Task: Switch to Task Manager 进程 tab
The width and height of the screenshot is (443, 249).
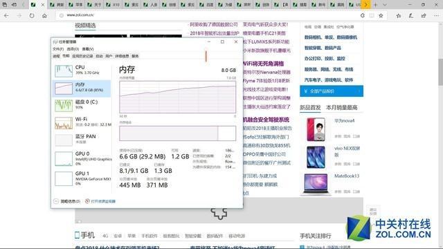Action: pos(56,56)
